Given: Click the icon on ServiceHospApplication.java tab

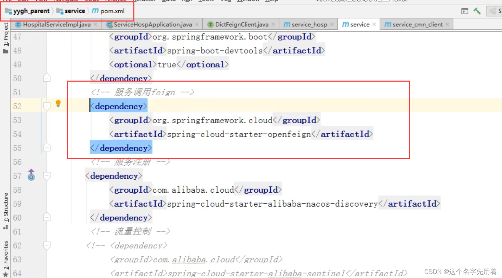Looking at the screenshot, I should 109,25.
